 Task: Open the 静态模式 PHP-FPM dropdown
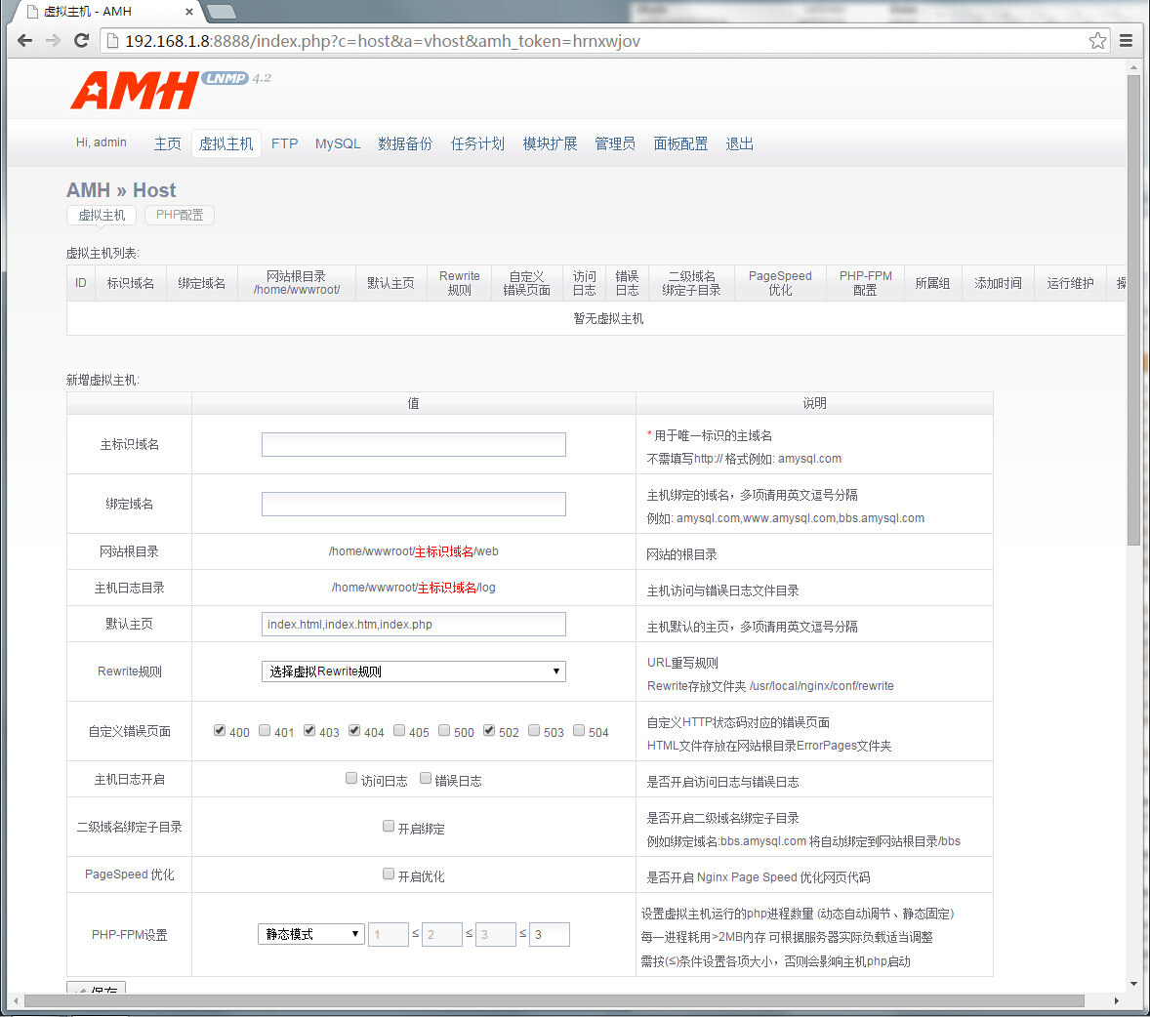coord(311,934)
